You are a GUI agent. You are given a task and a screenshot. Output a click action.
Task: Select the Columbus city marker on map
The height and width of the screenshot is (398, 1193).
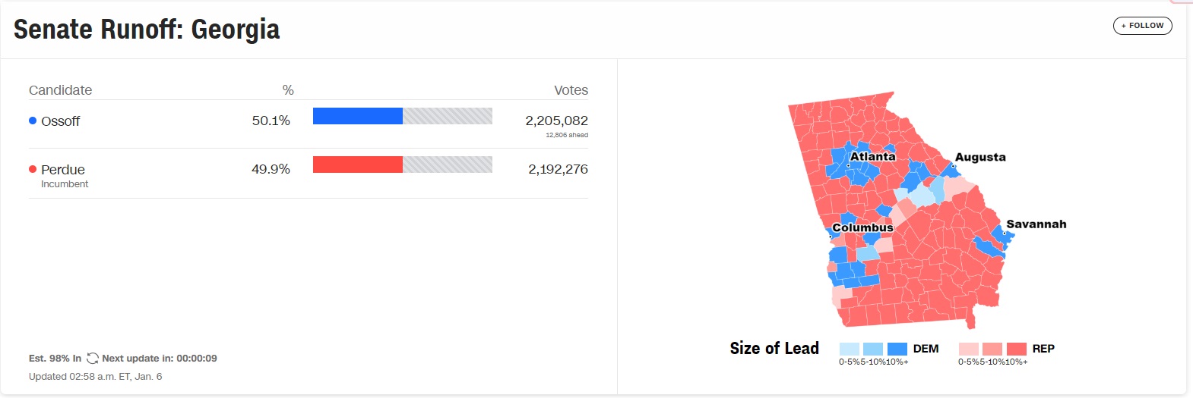(x=830, y=237)
